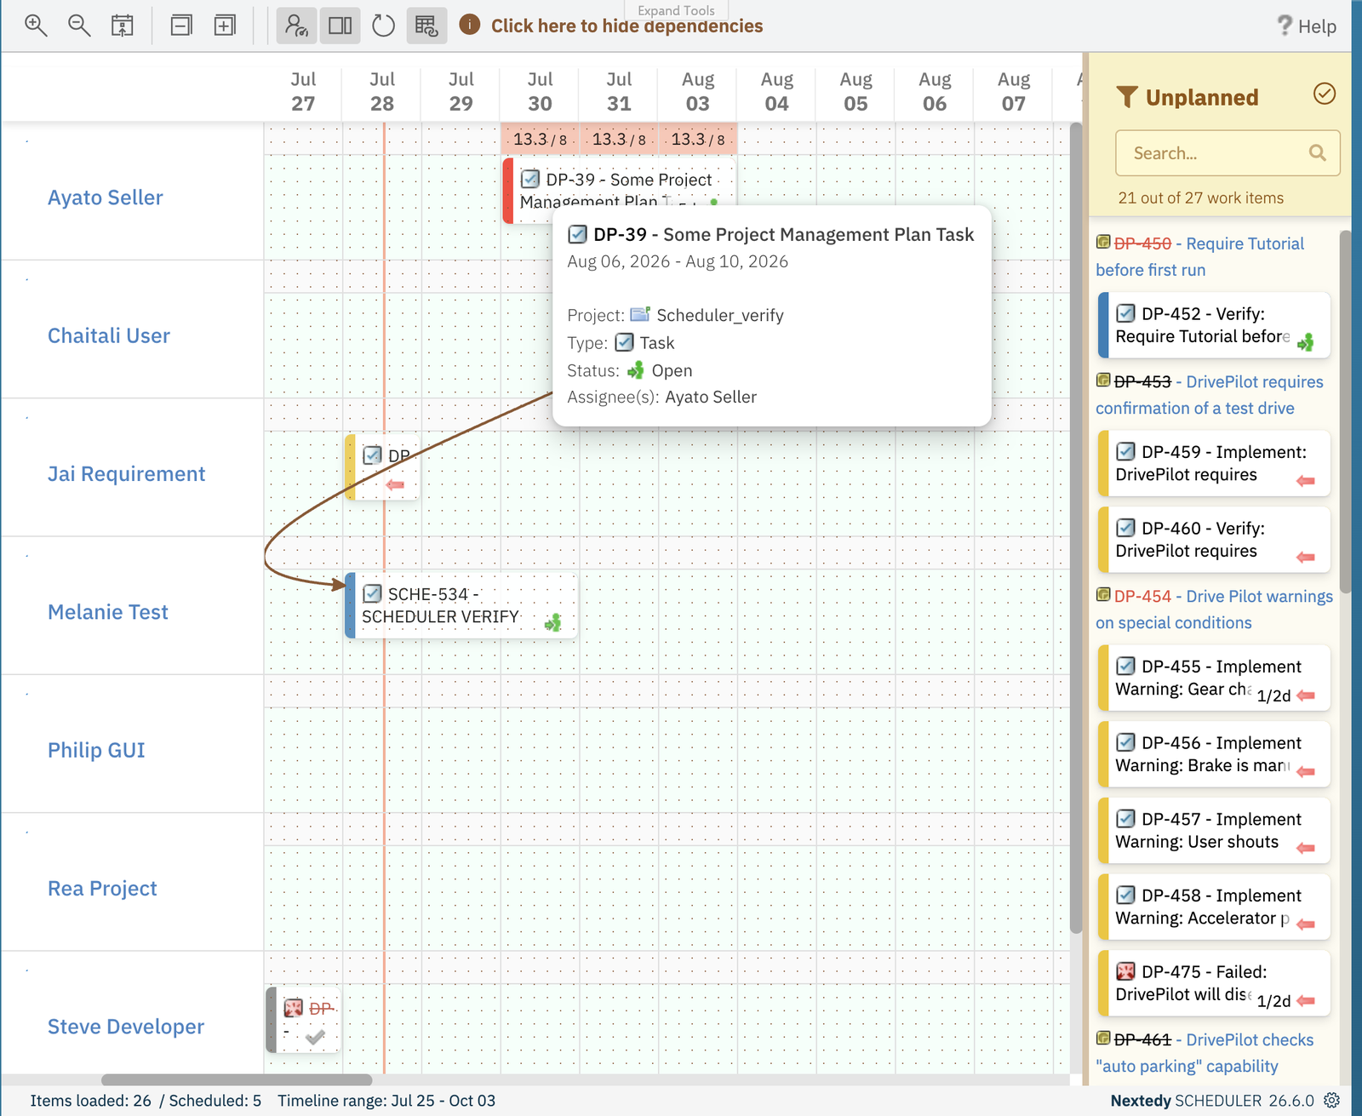Expand all rows with the plus icon
The width and height of the screenshot is (1362, 1116).
point(225,26)
